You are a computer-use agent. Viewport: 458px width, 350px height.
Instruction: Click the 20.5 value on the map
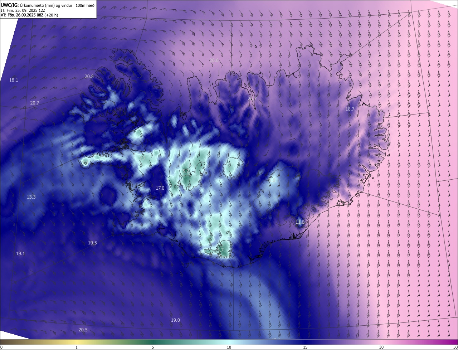tap(83, 330)
